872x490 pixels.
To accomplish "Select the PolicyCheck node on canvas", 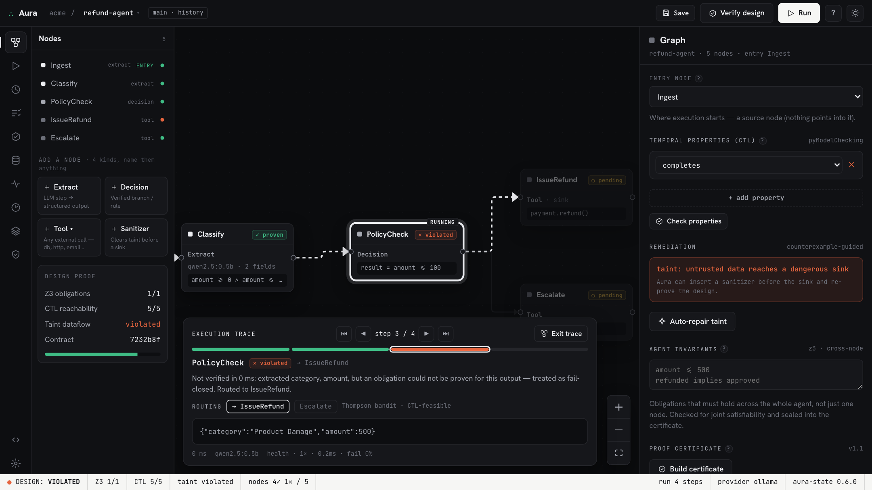I will coord(407,252).
